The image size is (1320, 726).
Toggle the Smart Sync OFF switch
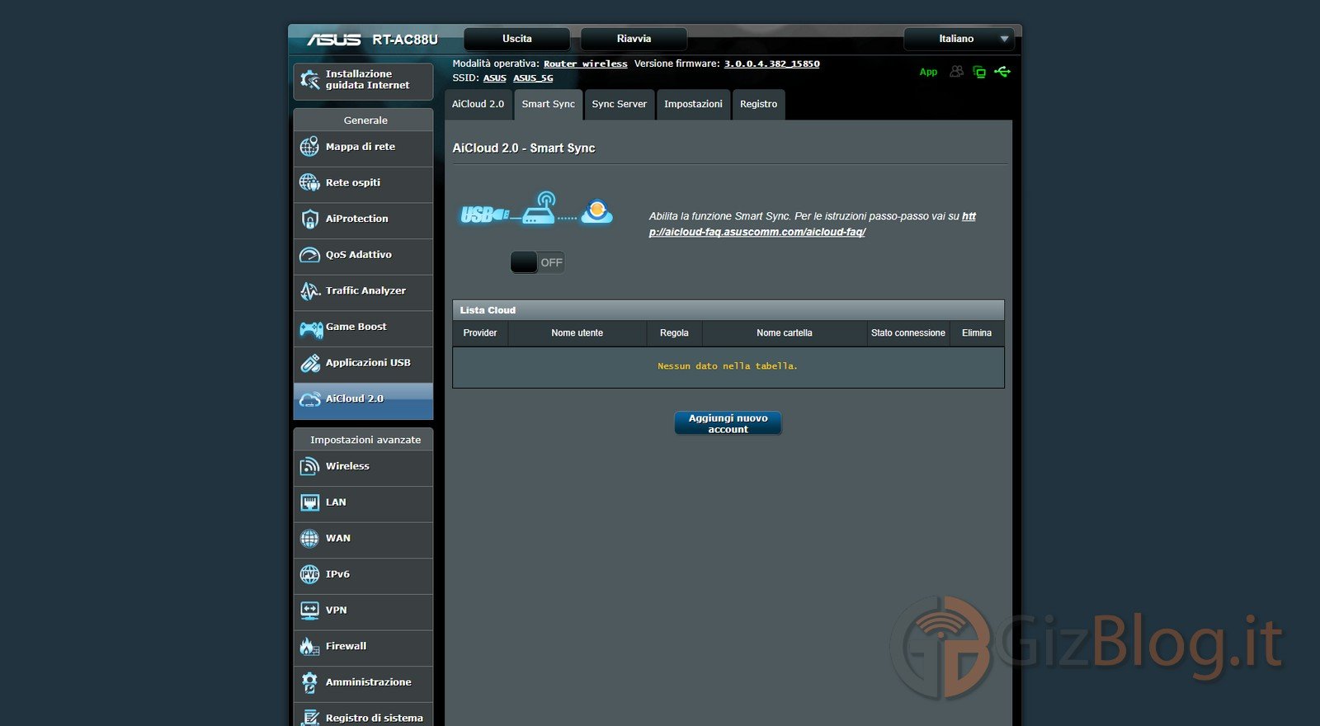[537, 262]
